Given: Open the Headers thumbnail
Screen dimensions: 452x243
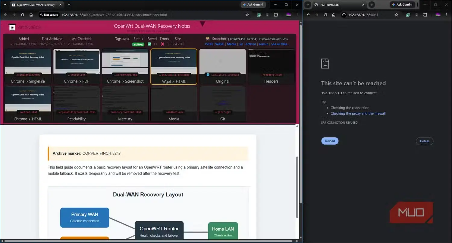Looking at the screenshot, I should (271, 67).
